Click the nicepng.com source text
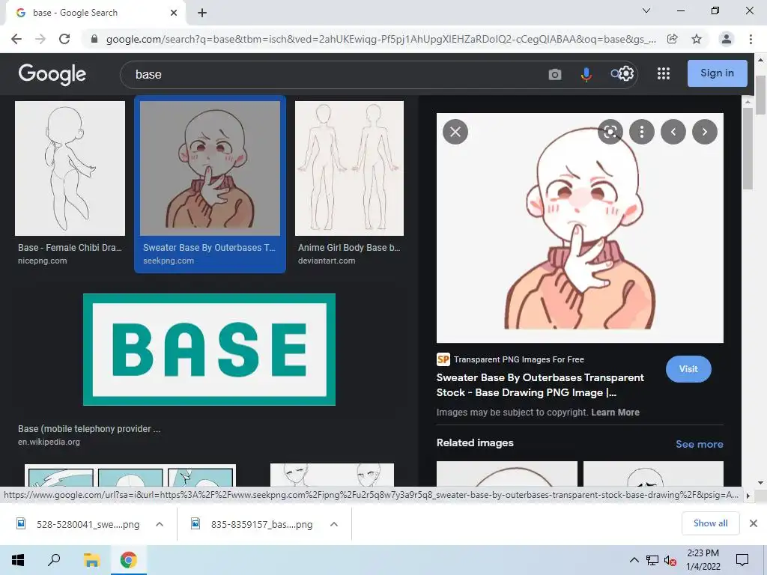 [x=43, y=261]
